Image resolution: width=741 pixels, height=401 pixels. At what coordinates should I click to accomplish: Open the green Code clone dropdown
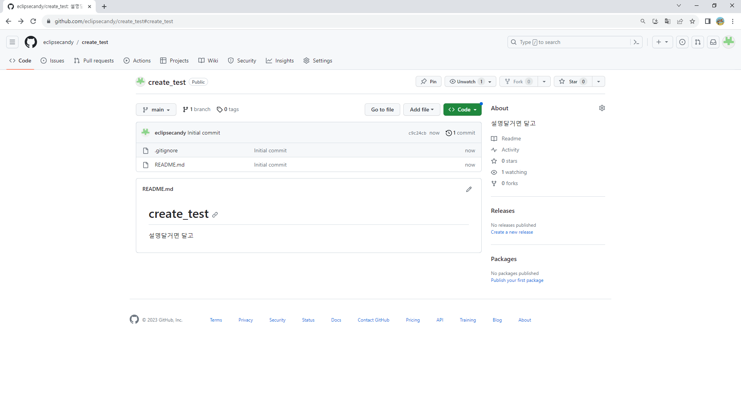(462, 110)
